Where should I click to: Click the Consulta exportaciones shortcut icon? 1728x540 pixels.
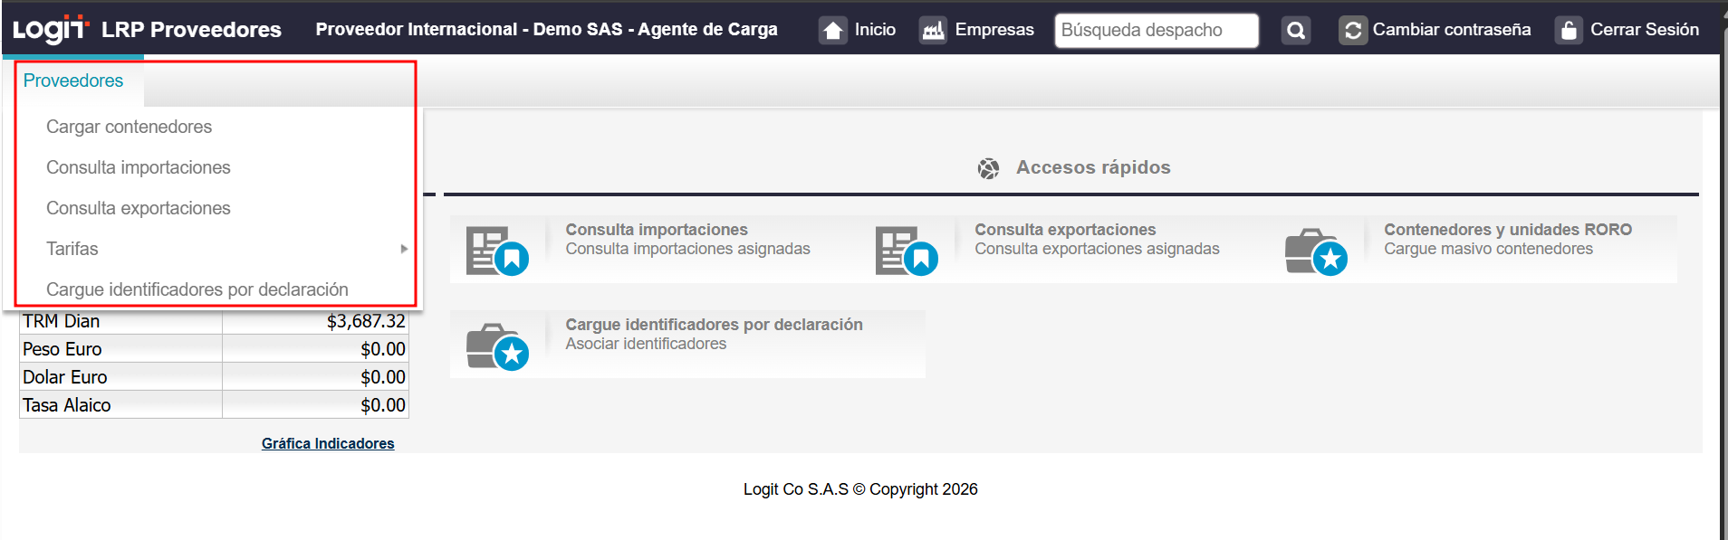pos(906,251)
